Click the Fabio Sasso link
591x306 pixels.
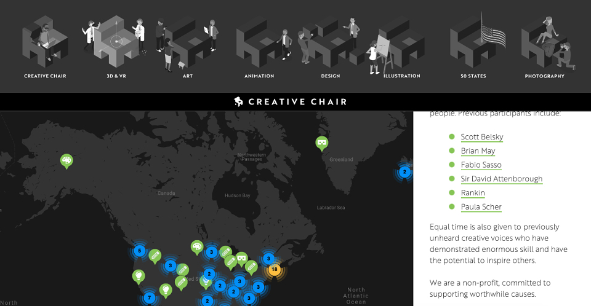[x=481, y=165]
